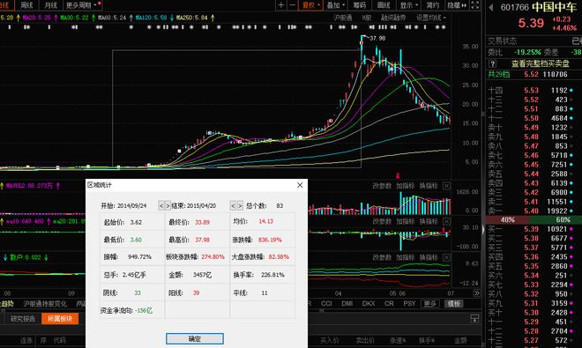Close the 区域统计 dialog
The image size is (582, 348).
pos(300,185)
